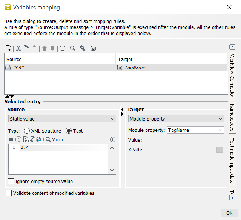241x220 pixels.
Task: Click the gears settings icon in toolbar
Action: 83,48
